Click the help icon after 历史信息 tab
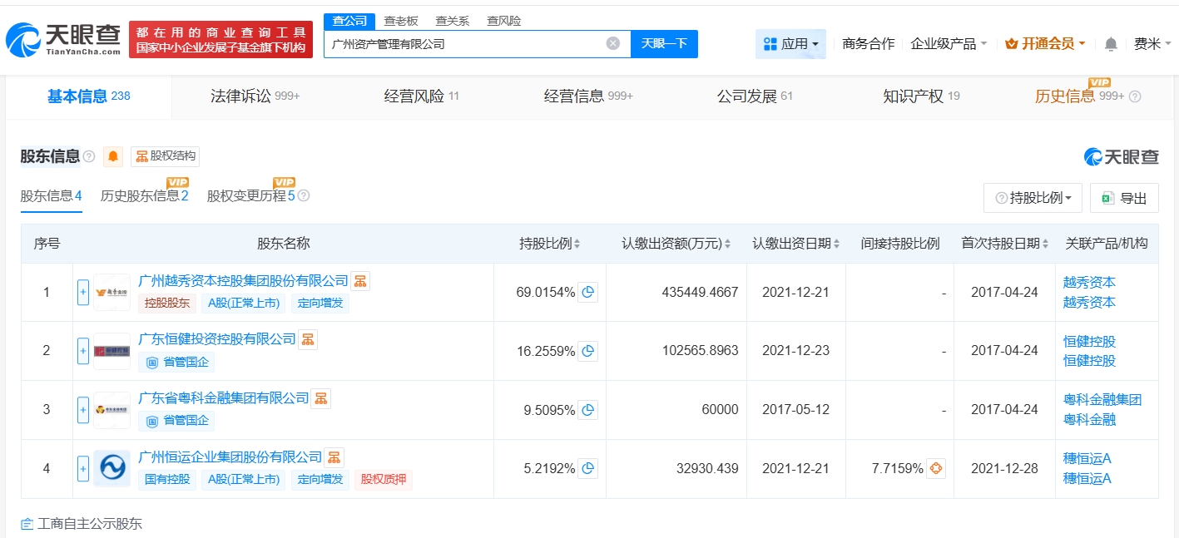The image size is (1179, 538). tap(1135, 96)
